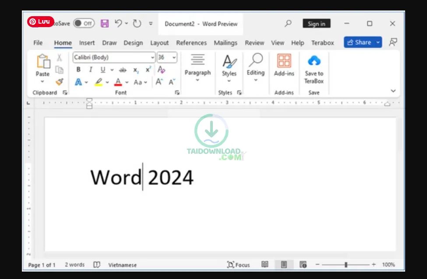The width and height of the screenshot is (427, 279).
Task: Click the search magnifier in title bar
Action: point(288,24)
